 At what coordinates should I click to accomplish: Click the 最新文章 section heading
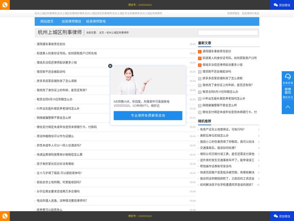pyautogui.click(x=205, y=43)
